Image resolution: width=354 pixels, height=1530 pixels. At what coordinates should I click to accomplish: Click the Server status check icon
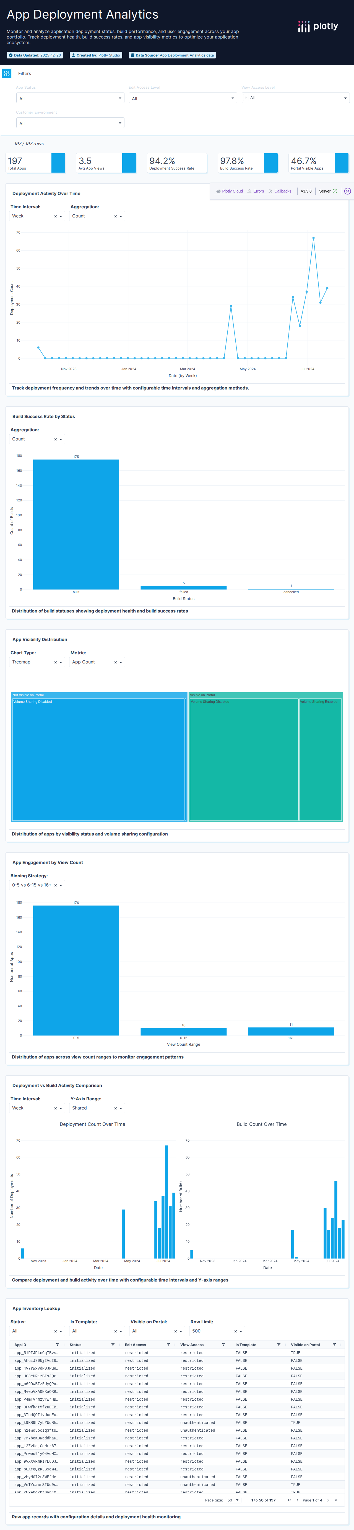click(x=335, y=191)
